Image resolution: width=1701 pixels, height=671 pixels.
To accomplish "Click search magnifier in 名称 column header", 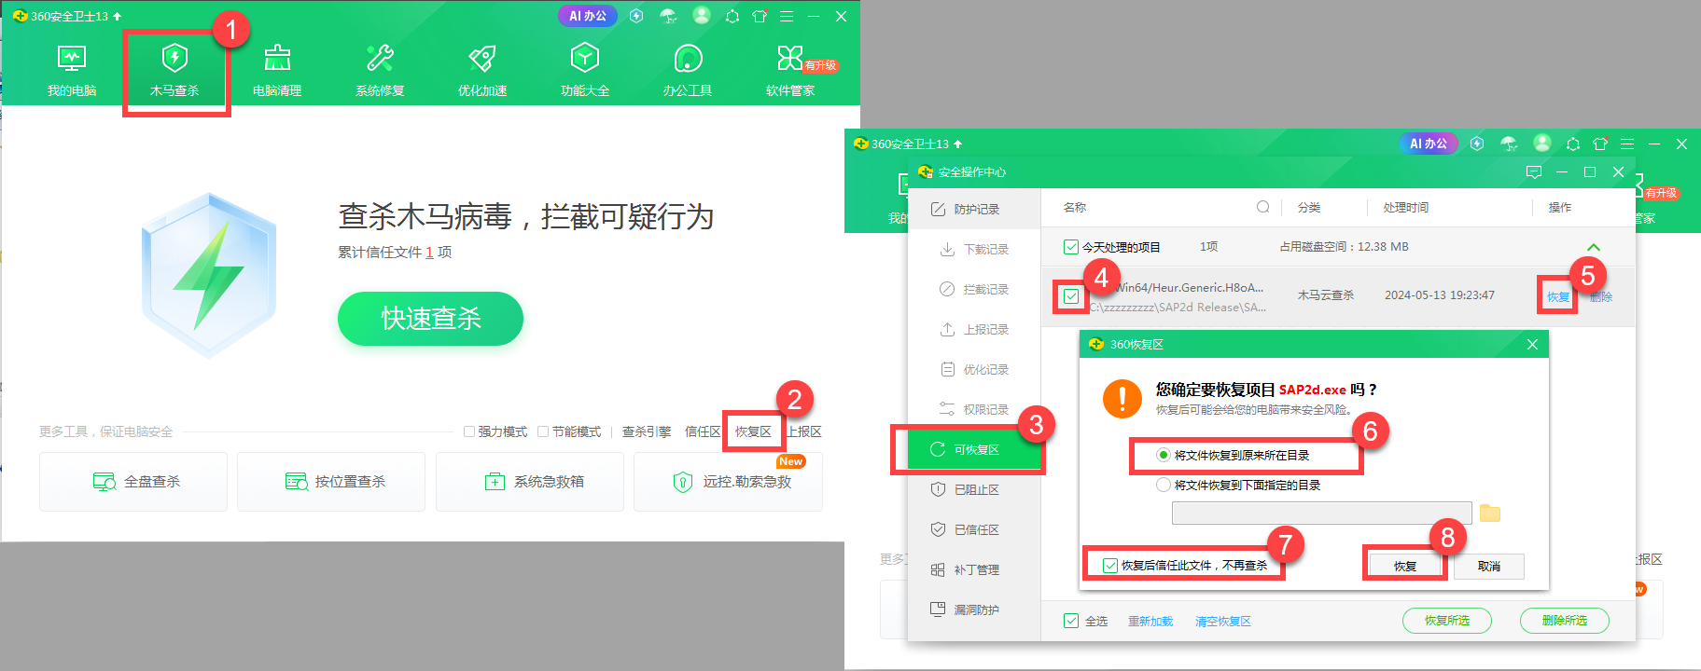I will 1262,207.
